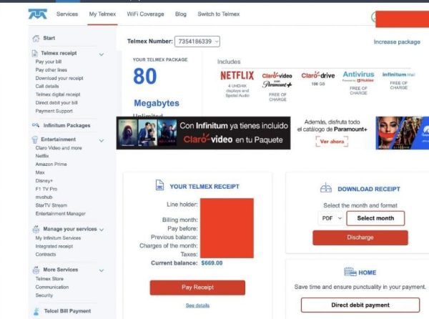Viewport: 429px width, 319px height.
Task: Click the Claro video Infinitum banner
Action: click(203, 133)
